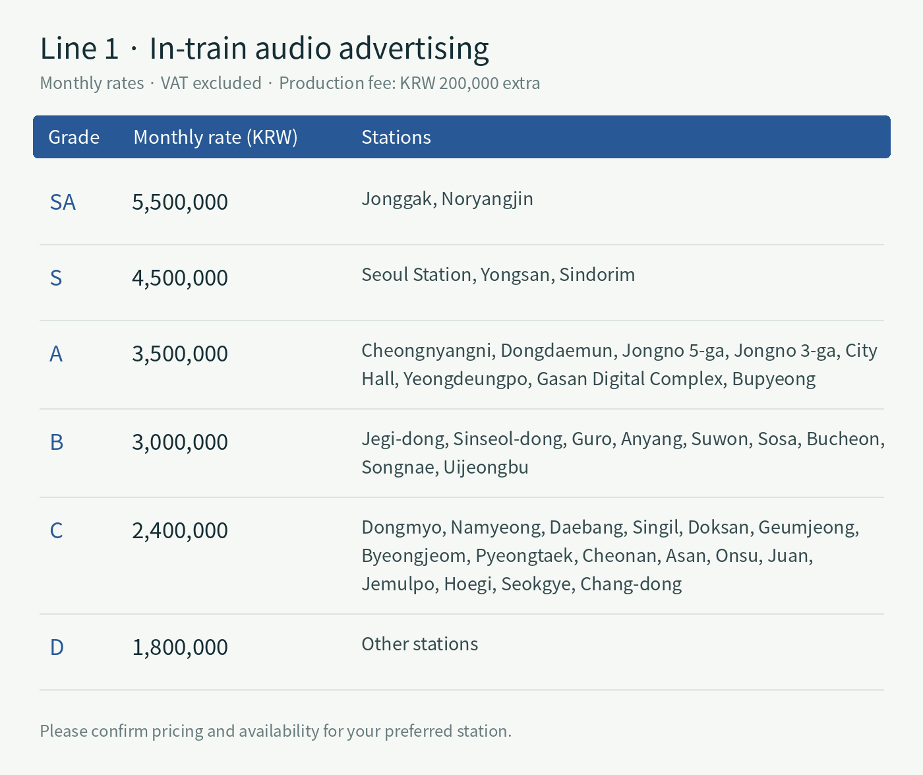Select the rate value 2,400,000
The width and height of the screenshot is (923, 775).
click(x=180, y=530)
